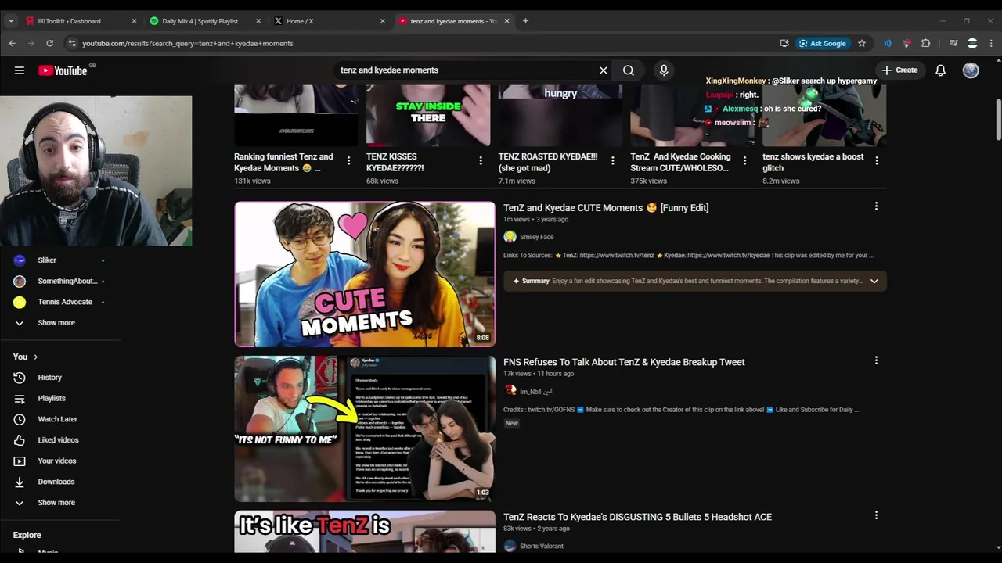Bookmark this page with the star icon
This screenshot has width=1002, height=563.
(x=862, y=43)
